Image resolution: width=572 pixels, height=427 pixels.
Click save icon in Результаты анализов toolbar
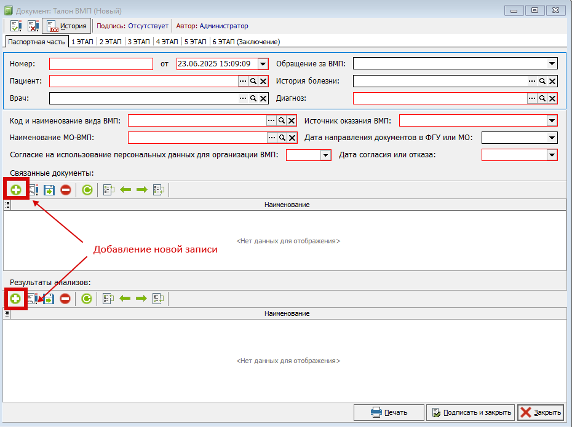click(49, 299)
